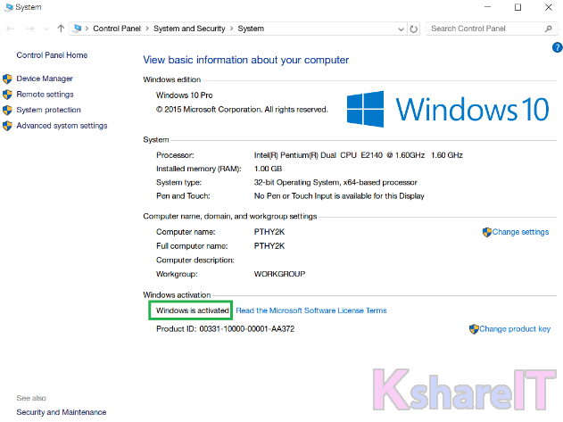
Task: Refresh the System page
Action: 414,29
